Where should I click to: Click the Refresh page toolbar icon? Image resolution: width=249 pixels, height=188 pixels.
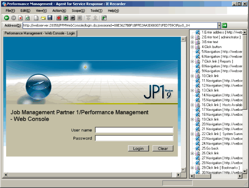27,18
